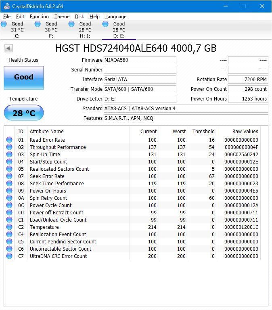Open the Help menu

(94, 17)
